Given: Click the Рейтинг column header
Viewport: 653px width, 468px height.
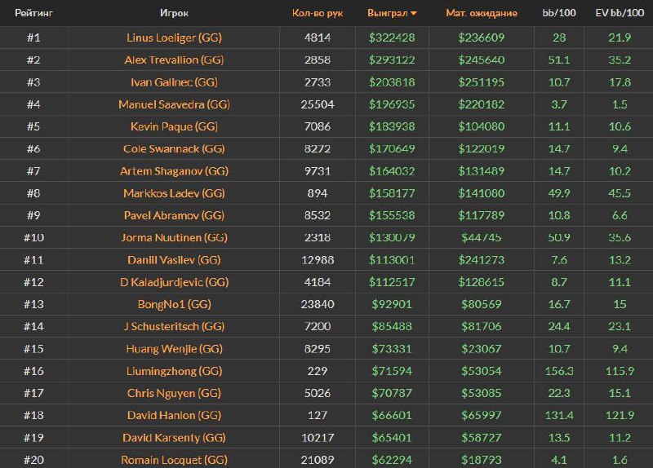Looking at the screenshot, I should click(x=33, y=13).
